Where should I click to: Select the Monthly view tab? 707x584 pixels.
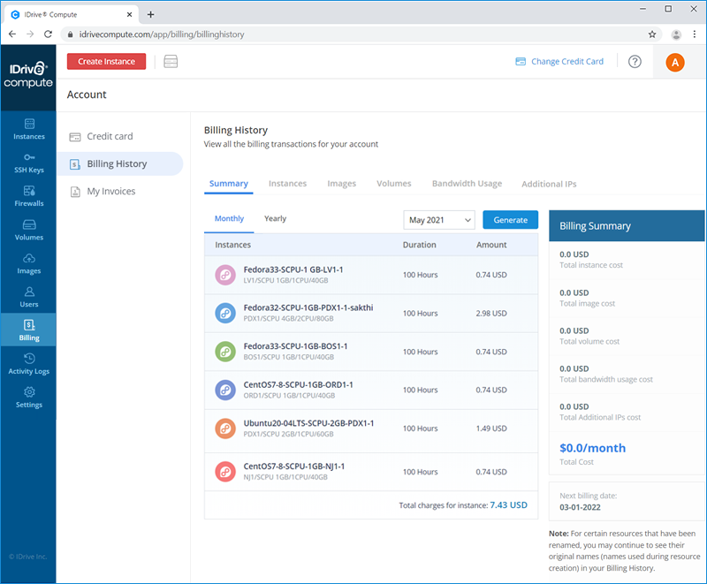pyautogui.click(x=229, y=219)
